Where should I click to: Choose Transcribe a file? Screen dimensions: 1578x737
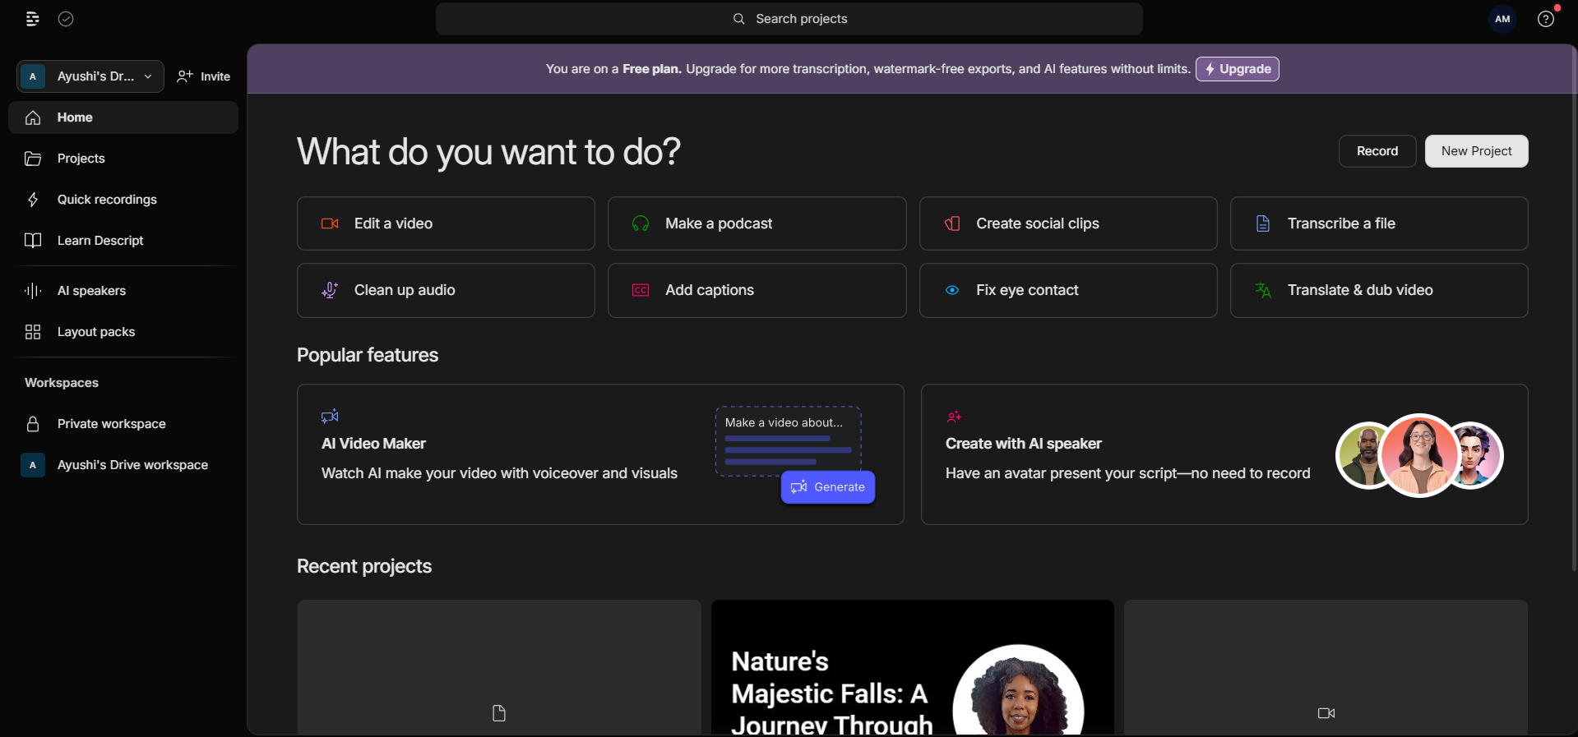point(1379,223)
